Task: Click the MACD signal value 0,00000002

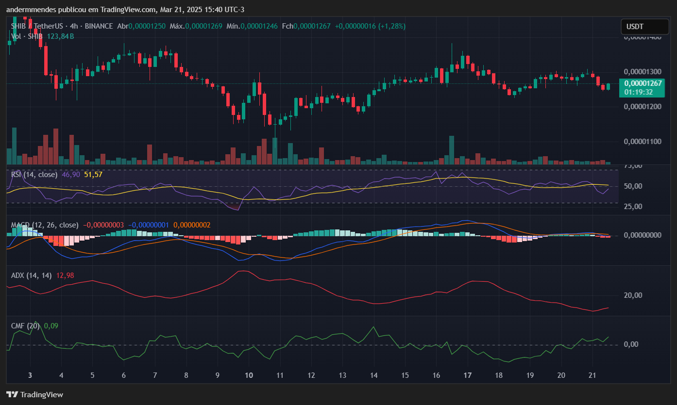Action: [192, 225]
